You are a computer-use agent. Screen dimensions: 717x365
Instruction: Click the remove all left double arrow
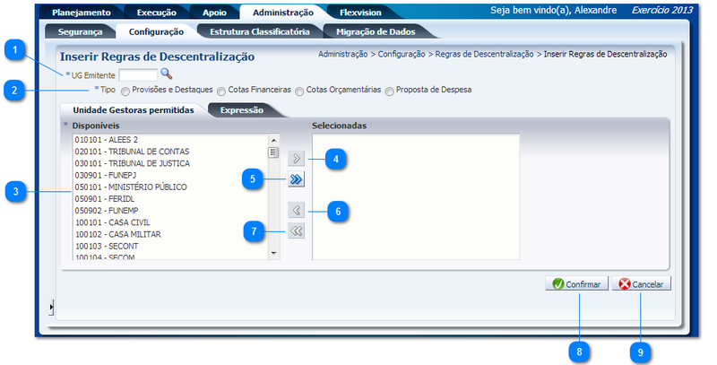[x=296, y=231]
